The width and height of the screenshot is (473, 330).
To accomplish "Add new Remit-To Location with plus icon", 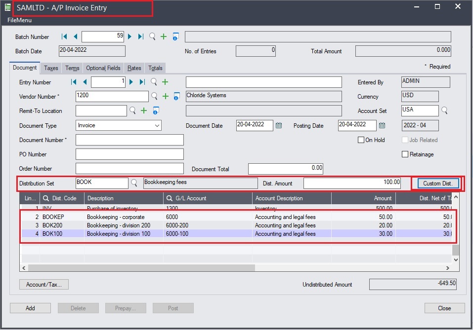I will click(144, 110).
